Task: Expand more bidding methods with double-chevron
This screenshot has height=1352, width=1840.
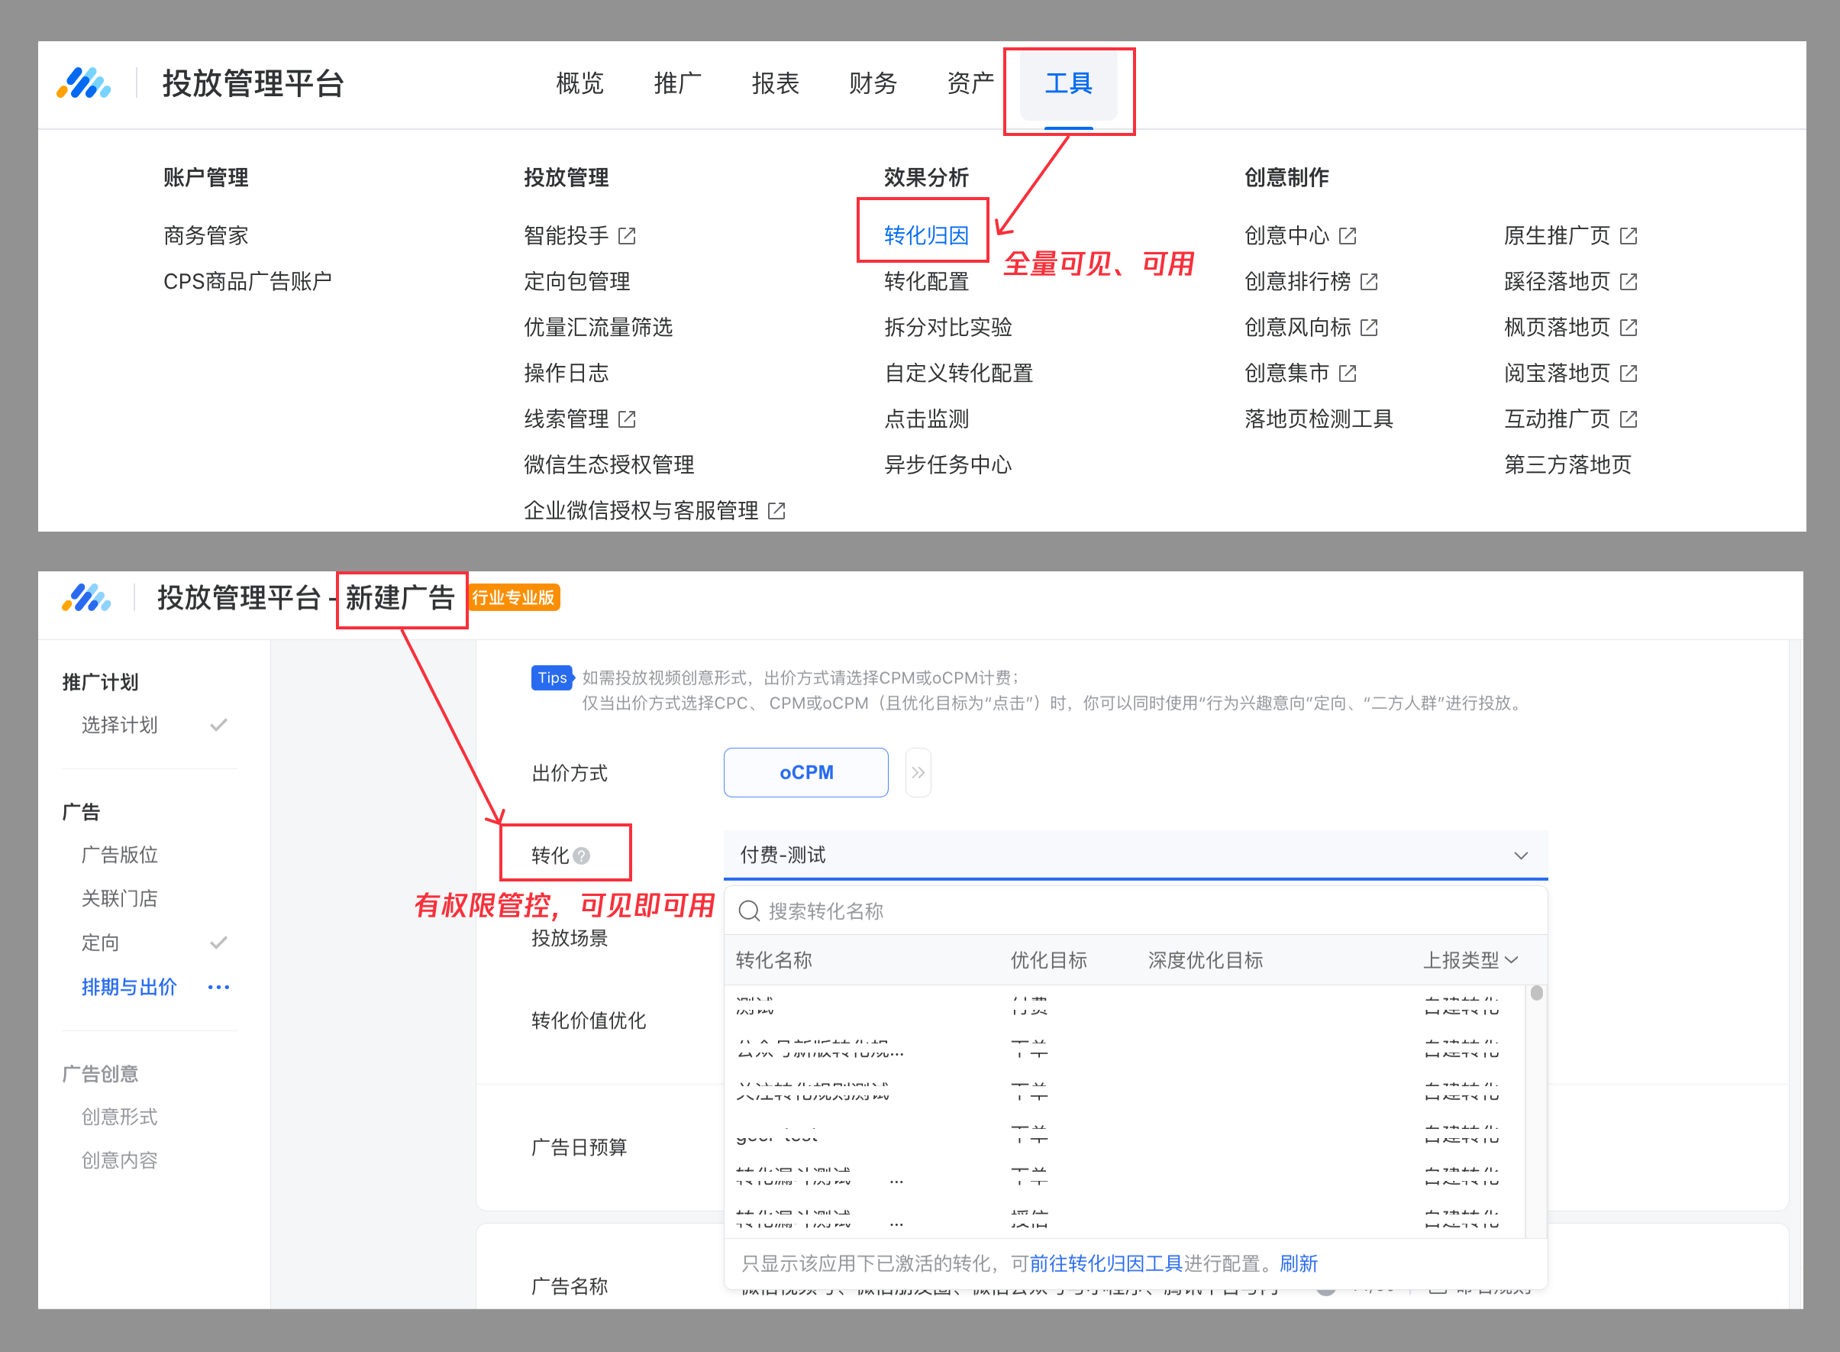Action: pyautogui.click(x=918, y=772)
